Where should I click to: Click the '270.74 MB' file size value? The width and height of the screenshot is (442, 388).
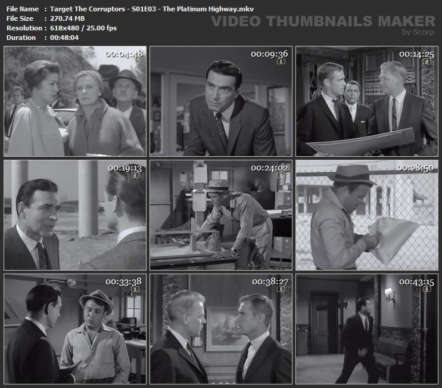[x=67, y=18]
